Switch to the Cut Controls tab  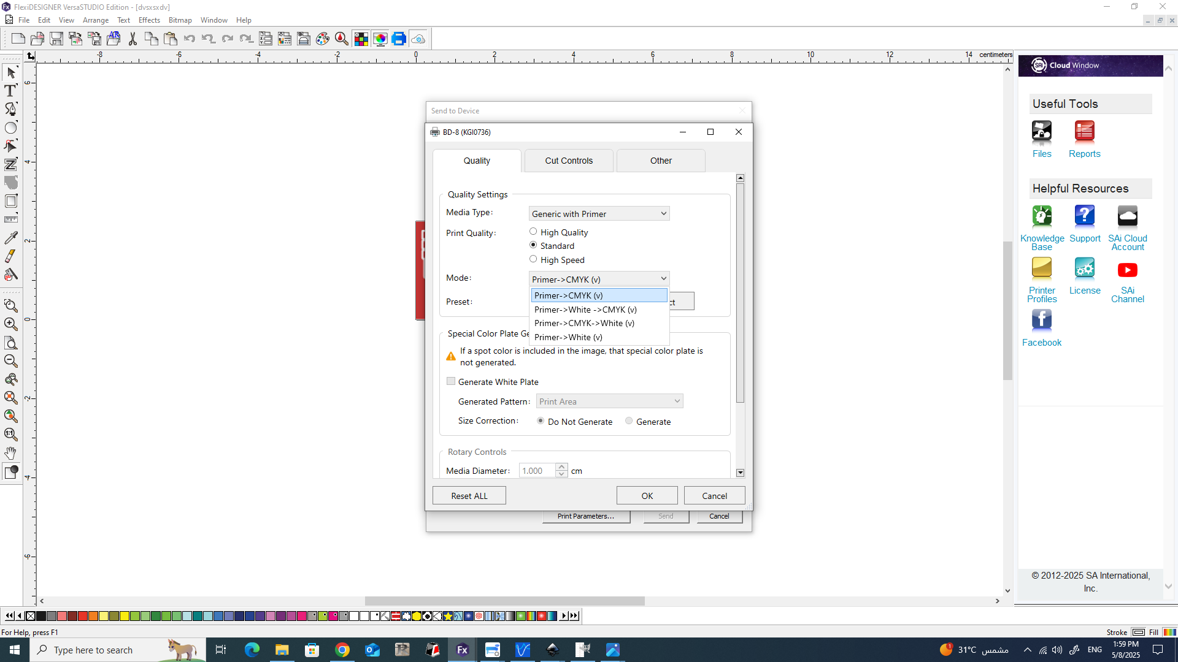569,161
